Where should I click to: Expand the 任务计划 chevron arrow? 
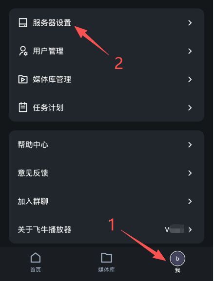point(190,108)
